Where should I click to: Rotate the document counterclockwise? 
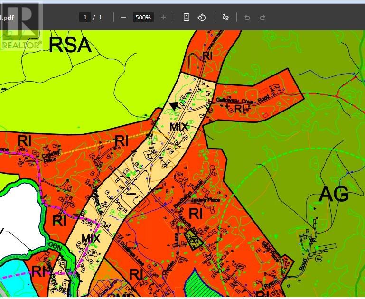pos(201,17)
